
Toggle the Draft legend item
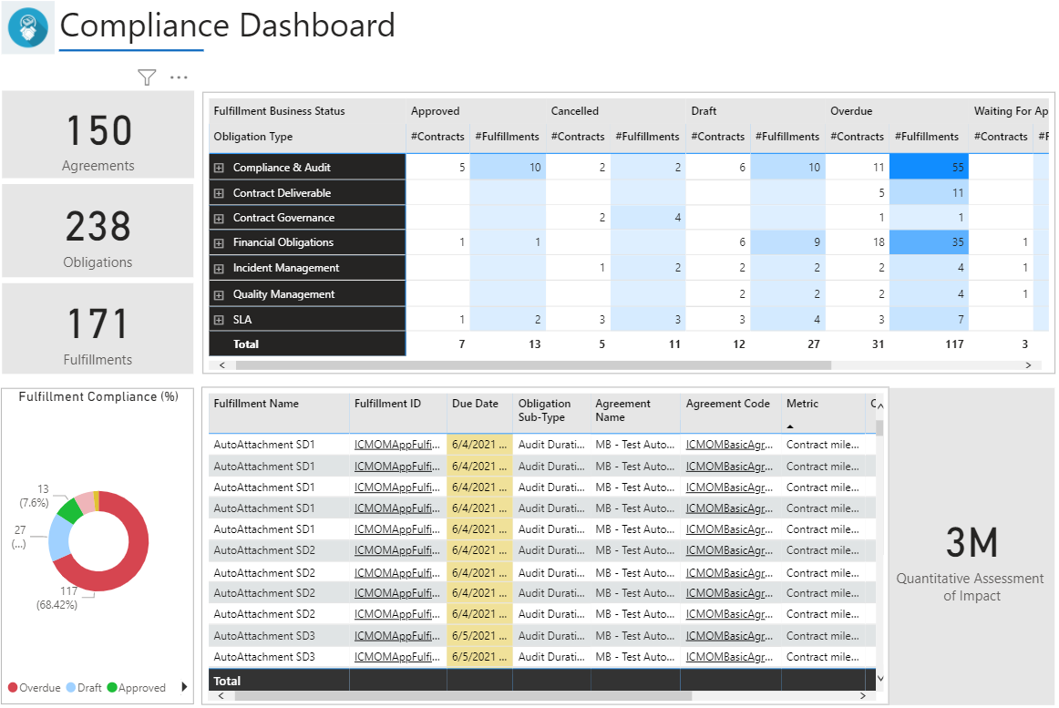point(84,688)
